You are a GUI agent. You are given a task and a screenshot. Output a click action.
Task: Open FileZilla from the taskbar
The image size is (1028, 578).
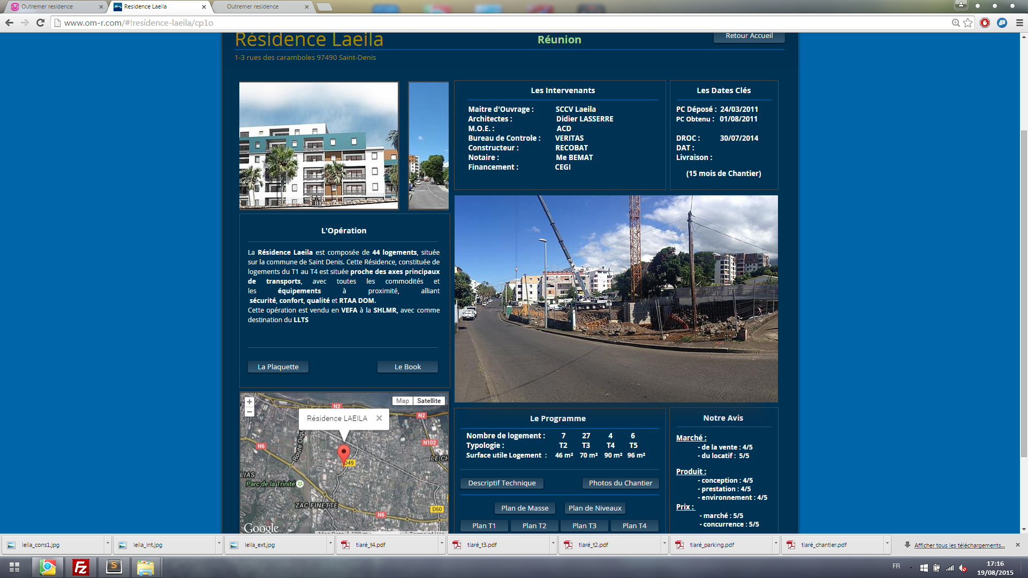coord(81,567)
